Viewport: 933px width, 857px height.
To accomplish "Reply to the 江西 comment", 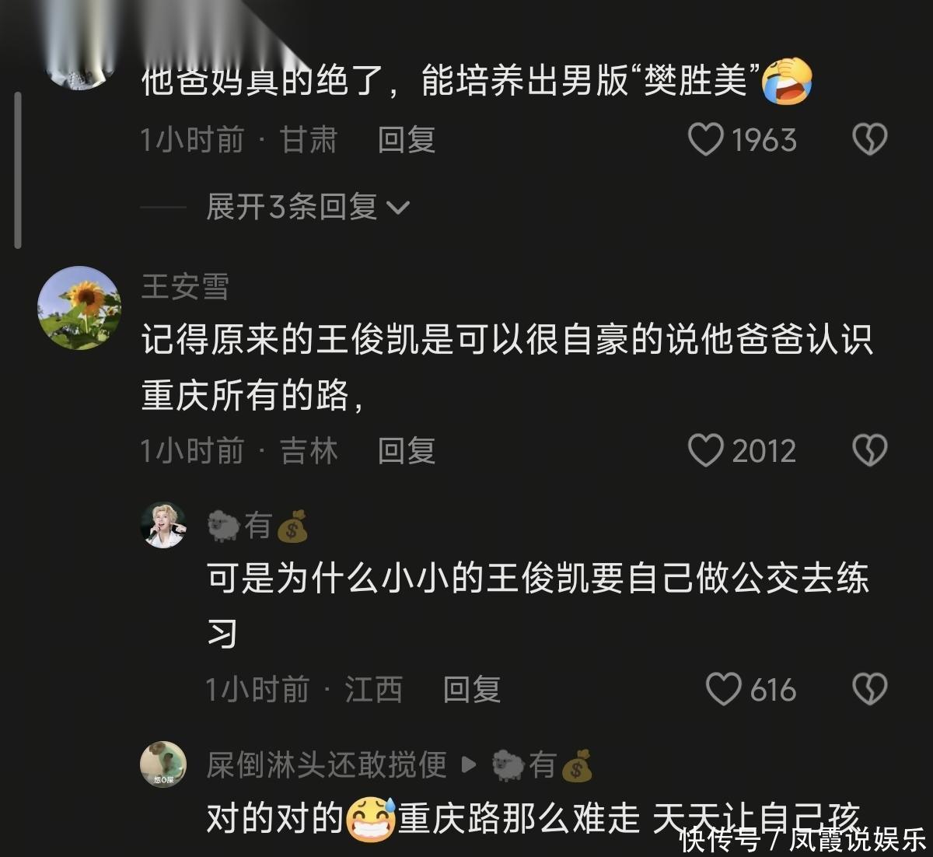I will pos(471,689).
